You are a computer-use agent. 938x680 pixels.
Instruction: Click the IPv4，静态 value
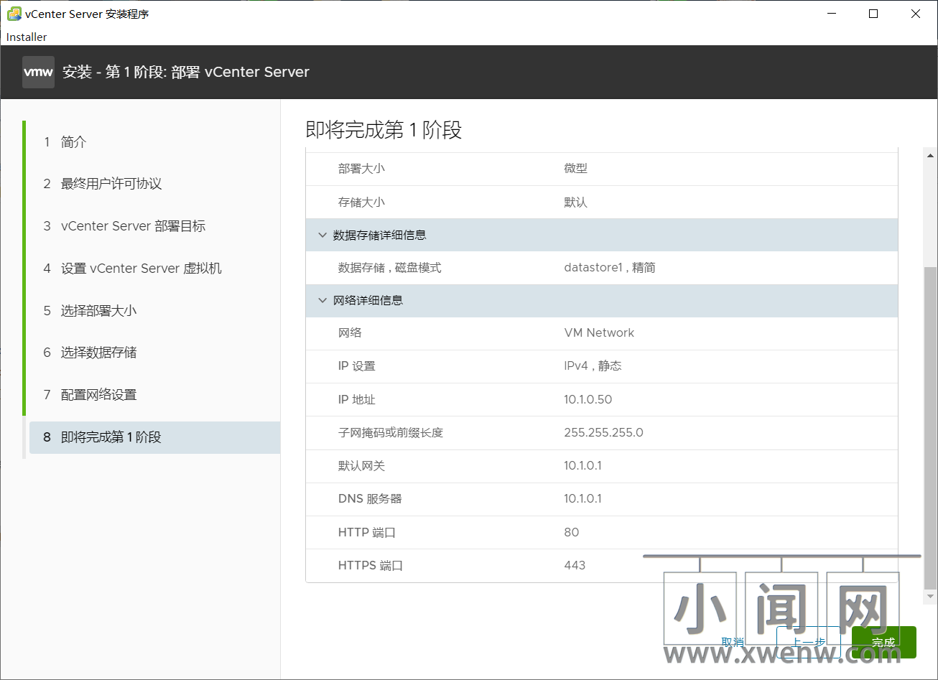pos(593,366)
